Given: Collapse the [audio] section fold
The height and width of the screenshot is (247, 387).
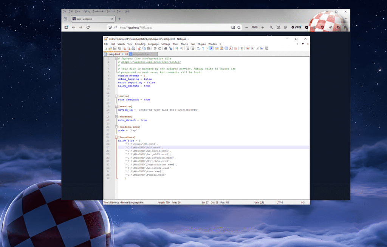Looking at the screenshot, I should [116, 96].
